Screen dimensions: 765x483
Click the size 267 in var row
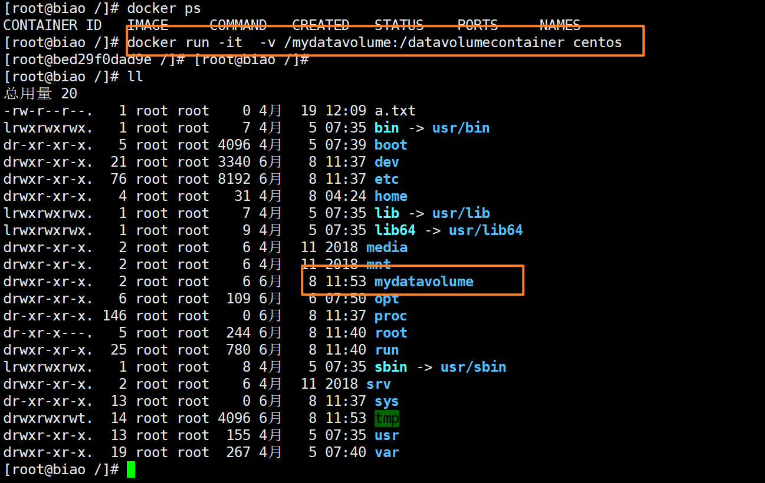point(238,452)
